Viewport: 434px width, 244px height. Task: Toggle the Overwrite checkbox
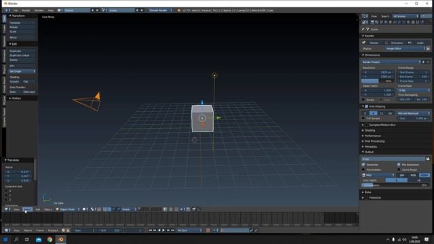pyautogui.click(x=363, y=165)
